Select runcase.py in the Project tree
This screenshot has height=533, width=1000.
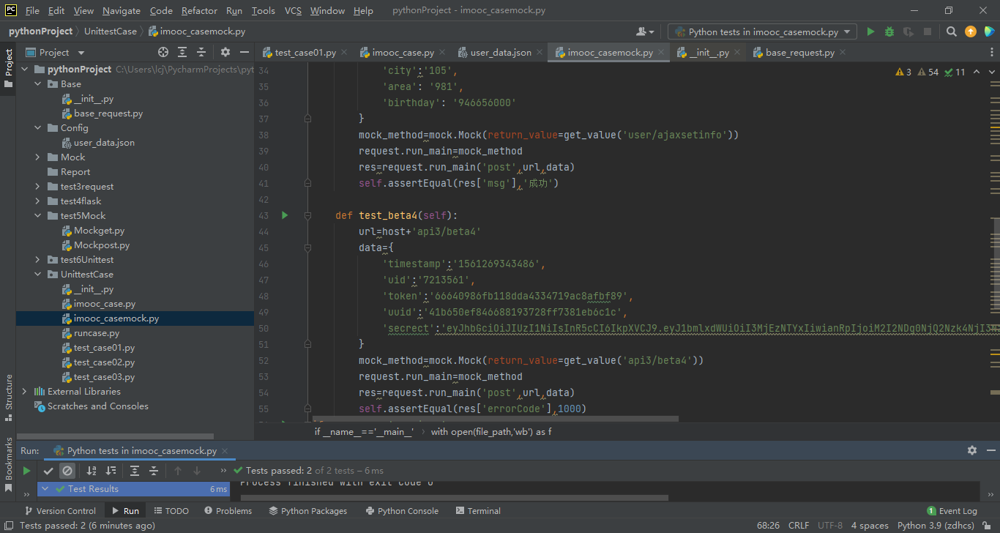click(x=97, y=333)
